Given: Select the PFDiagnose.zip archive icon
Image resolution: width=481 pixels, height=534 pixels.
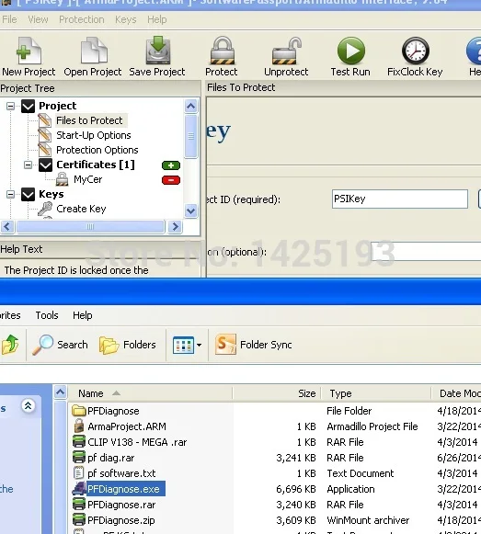Looking at the screenshot, I should click(x=79, y=520).
